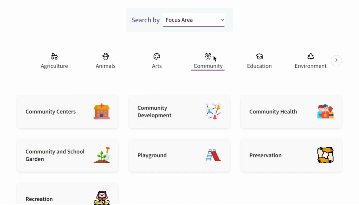Click the Community Health label text
This screenshot has width=359, height=205.
pos(273,112)
